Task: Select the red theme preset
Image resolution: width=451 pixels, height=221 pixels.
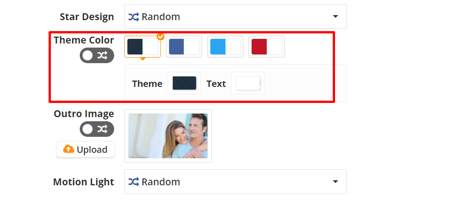Action: click(266, 47)
